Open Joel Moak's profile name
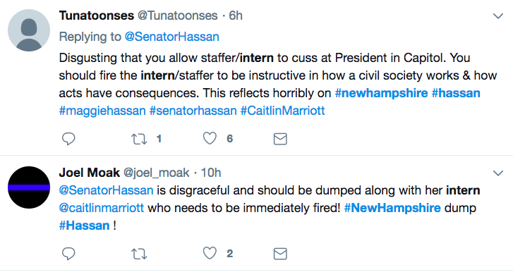Image resolution: width=513 pixels, height=272 pixels. coord(90,173)
